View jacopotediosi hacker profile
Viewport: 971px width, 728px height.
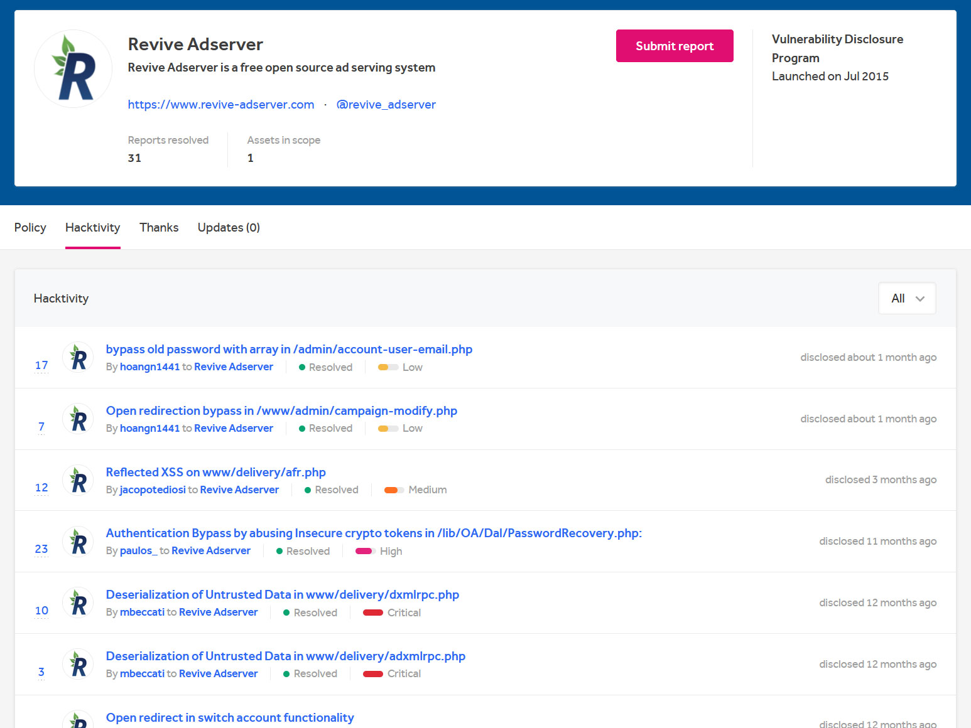[x=153, y=490]
